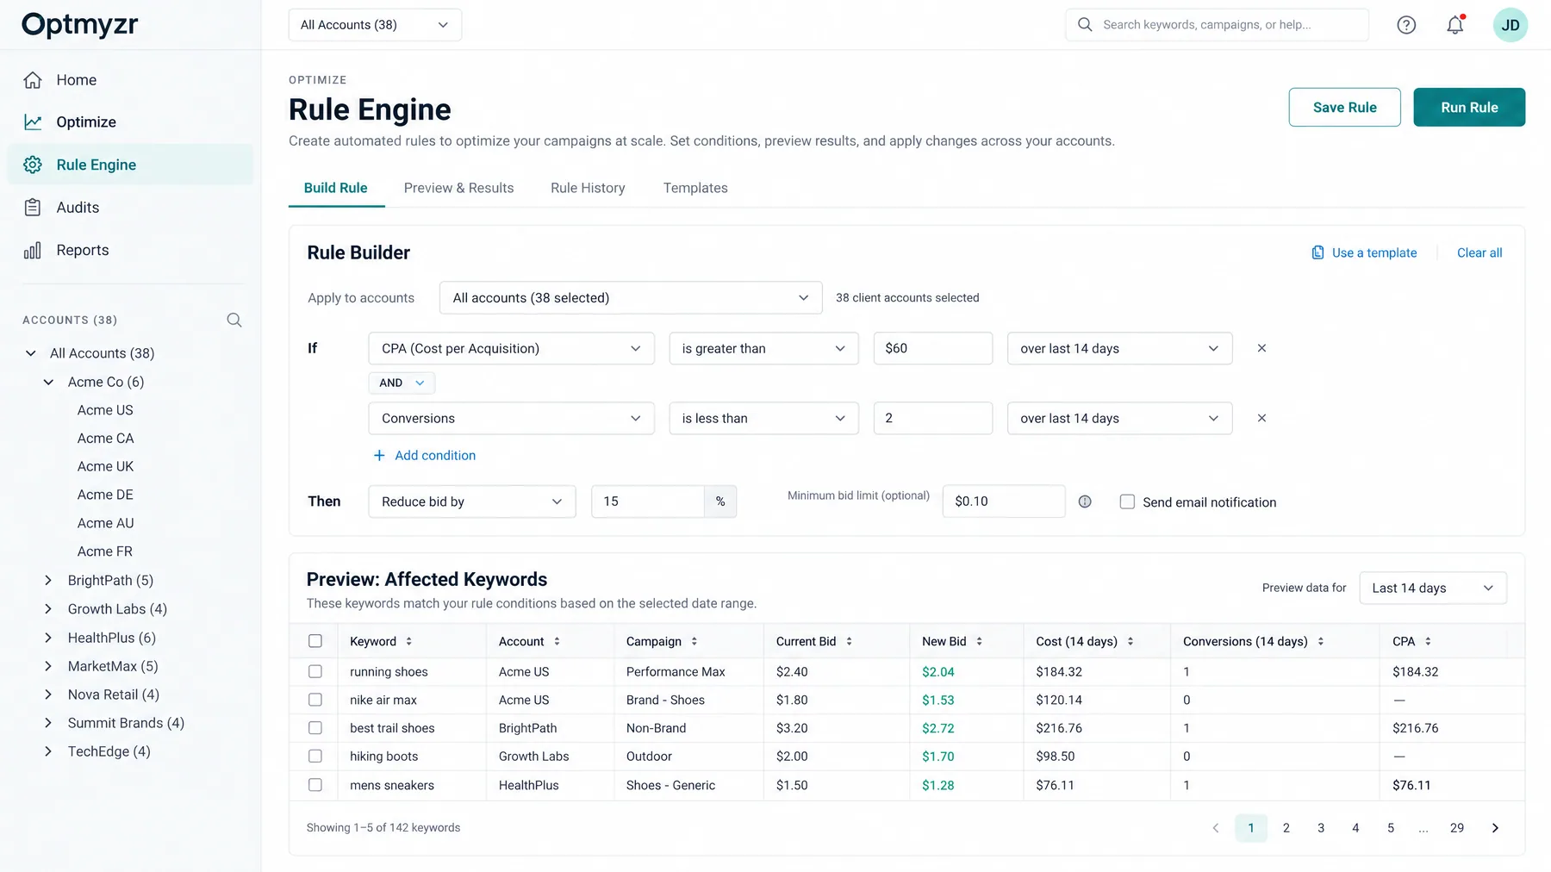Remove the Conversions condition with its X

pos(1261,418)
